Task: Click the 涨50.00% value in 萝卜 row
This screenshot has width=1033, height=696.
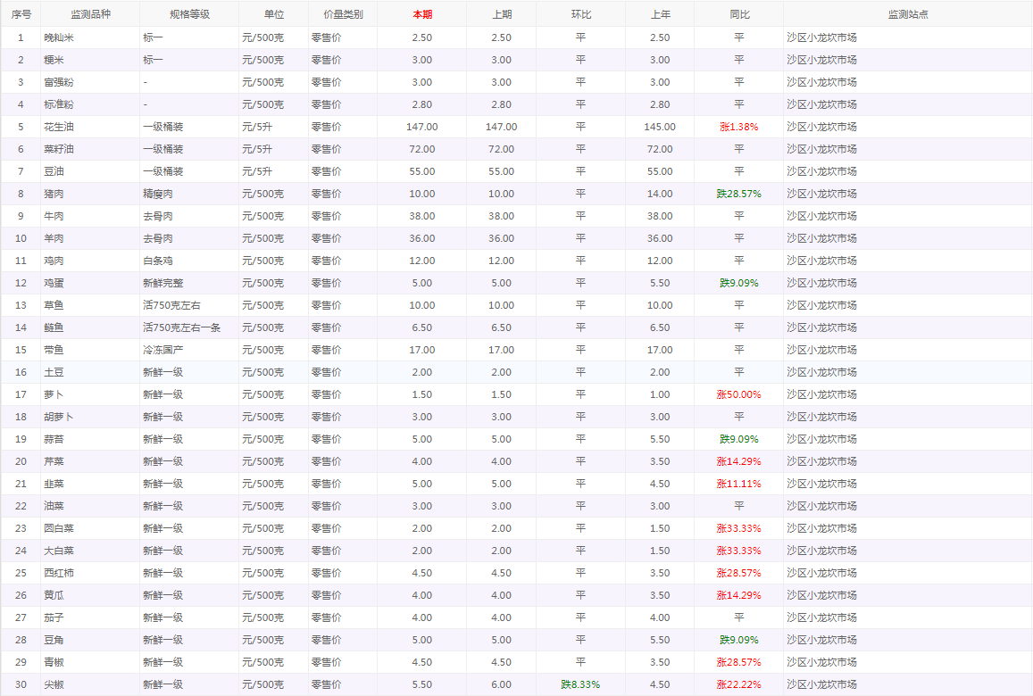Action: point(738,394)
